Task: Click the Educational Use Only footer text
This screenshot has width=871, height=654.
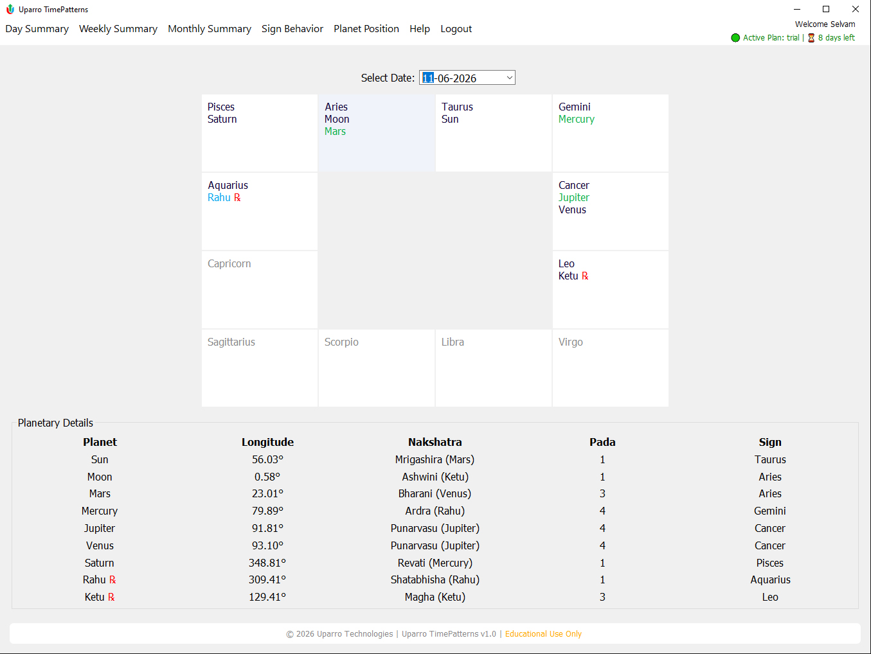Action: point(543,634)
